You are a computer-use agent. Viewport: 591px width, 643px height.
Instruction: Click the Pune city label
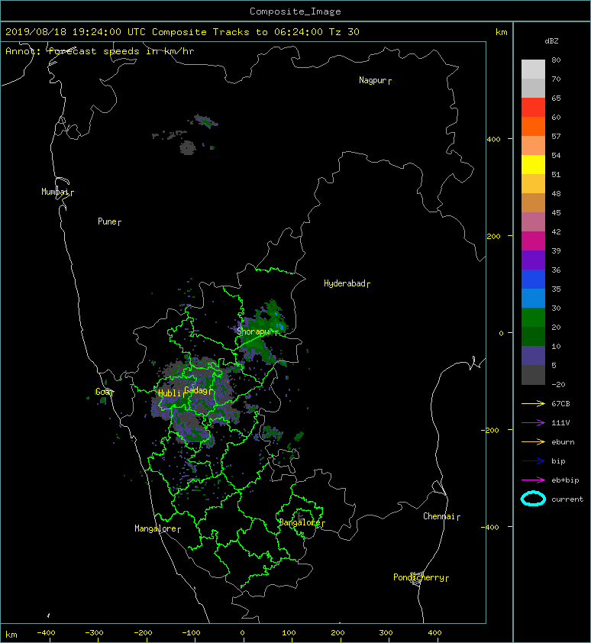coord(109,221)
